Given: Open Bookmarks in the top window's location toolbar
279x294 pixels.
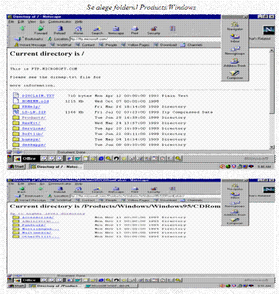Looking at the screenshot, I should [x=29, y=39].
